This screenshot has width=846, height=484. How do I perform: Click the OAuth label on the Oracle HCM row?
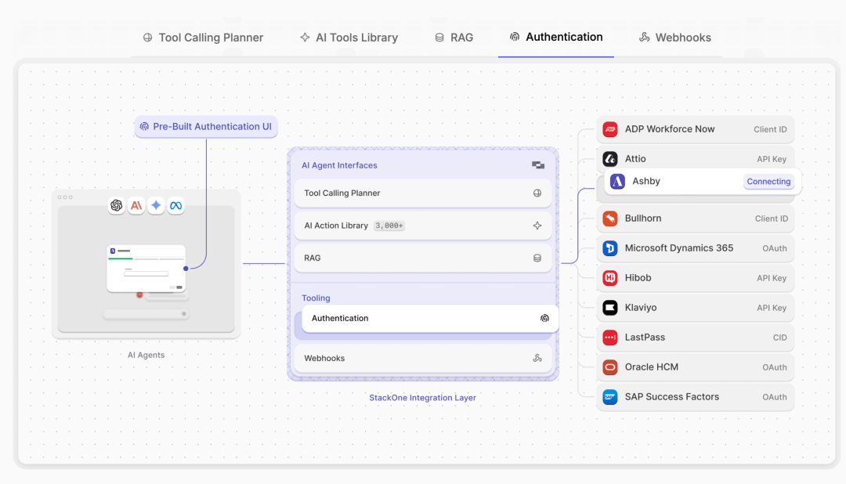pyautogui.click(x=774, y=367)
